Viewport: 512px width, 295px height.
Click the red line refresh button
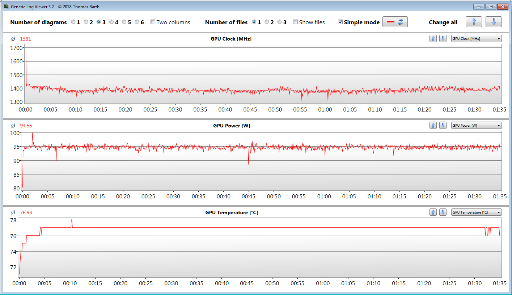point(395,22)
